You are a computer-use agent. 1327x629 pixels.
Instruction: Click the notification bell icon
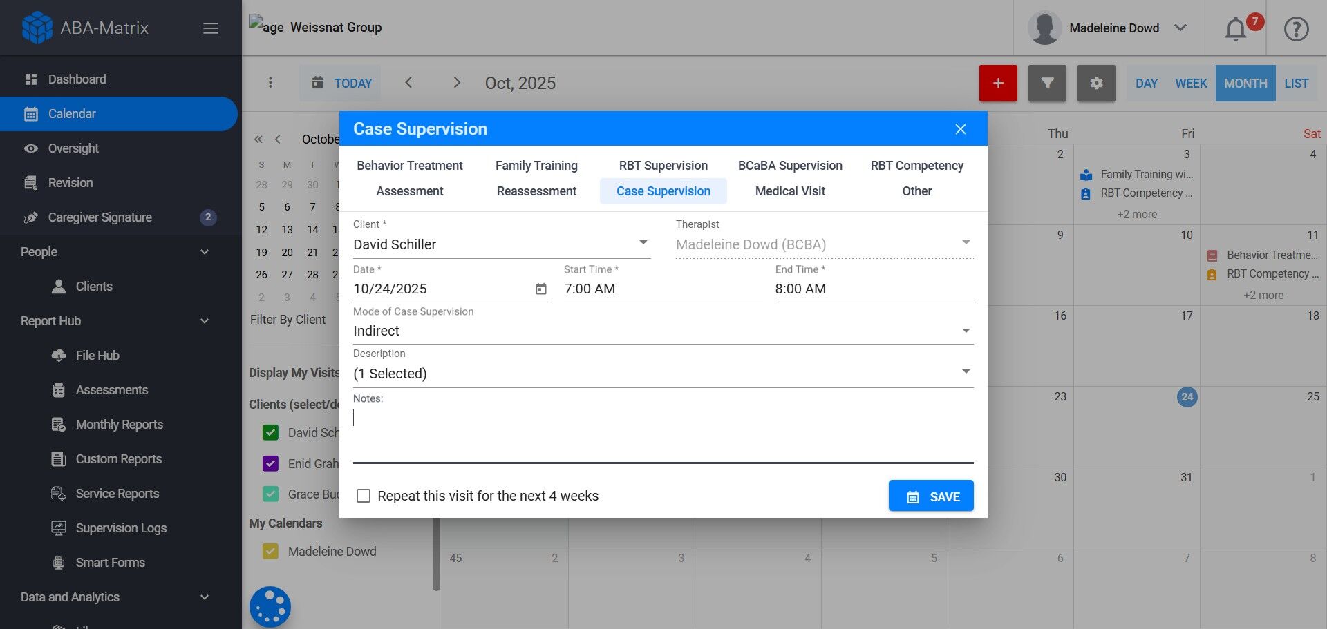tap(1236, 29)
